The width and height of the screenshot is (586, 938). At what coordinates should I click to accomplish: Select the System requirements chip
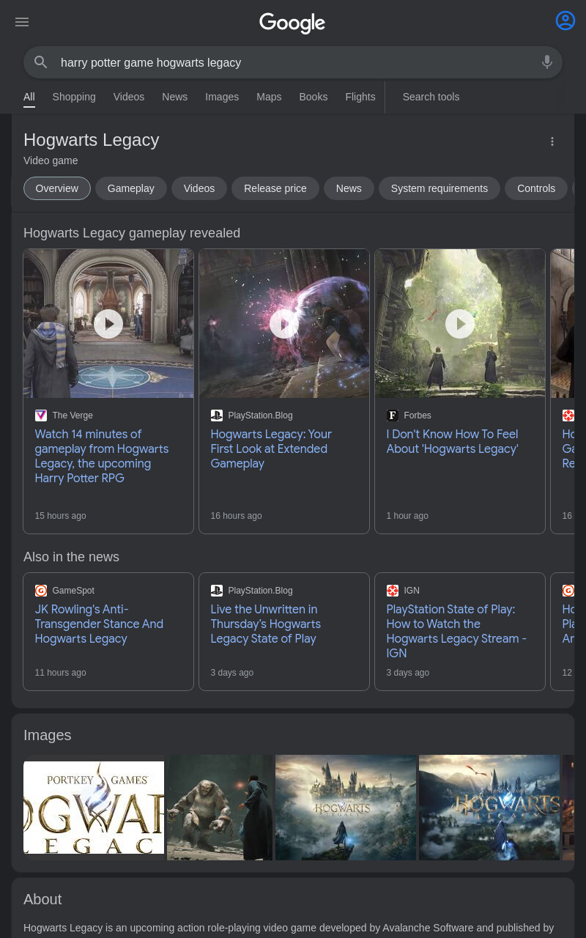point(439,188)
